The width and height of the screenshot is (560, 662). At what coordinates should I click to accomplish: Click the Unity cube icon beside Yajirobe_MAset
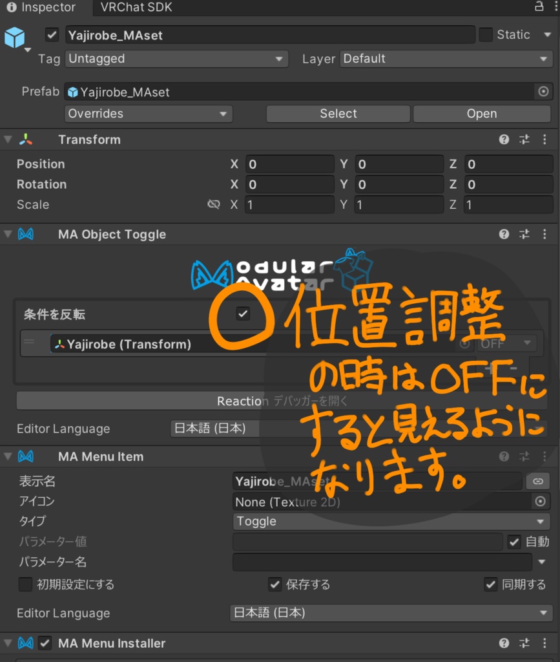(15, 37)
